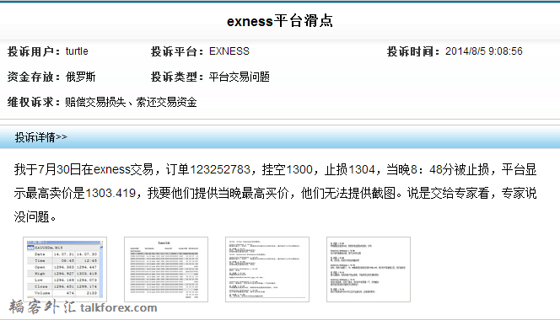Click the EXNESS platform name

tap(229, 51)
